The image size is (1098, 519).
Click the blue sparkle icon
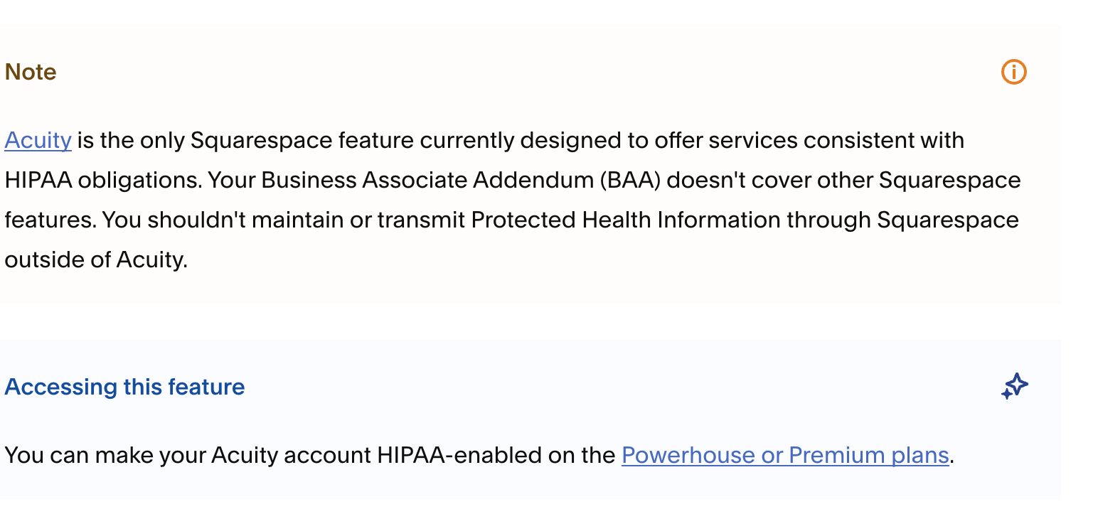1015,386
